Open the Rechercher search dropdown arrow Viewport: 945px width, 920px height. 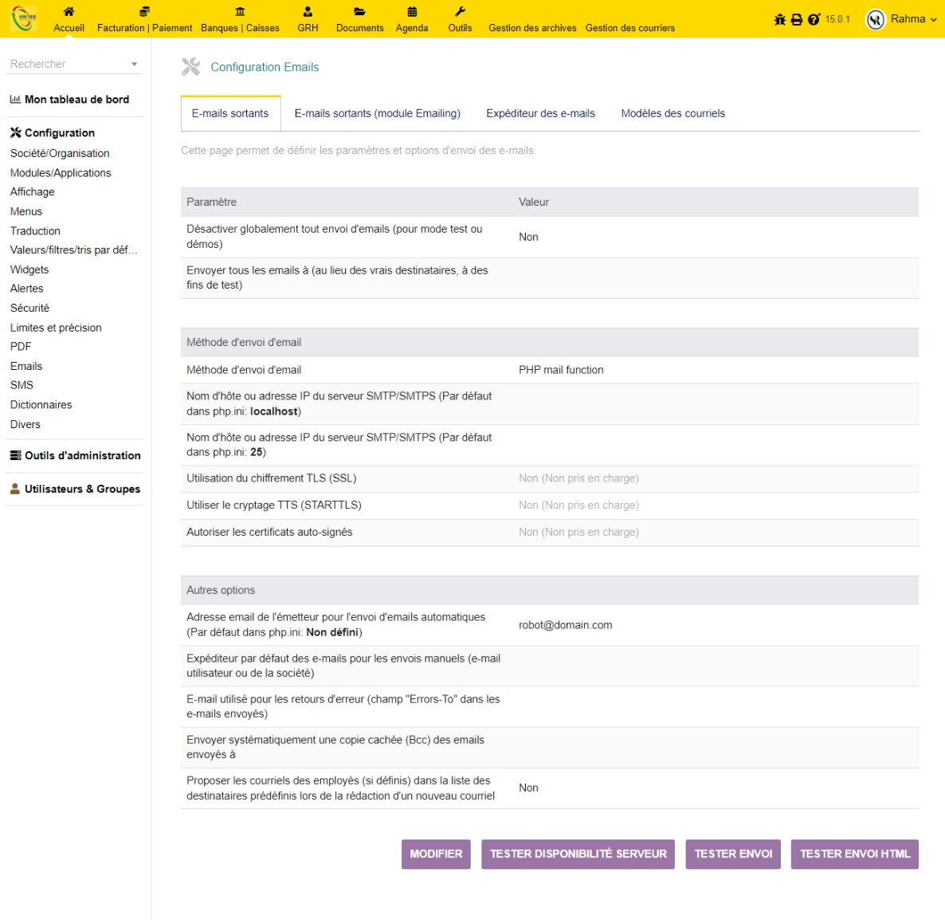[x=134, y=65]
